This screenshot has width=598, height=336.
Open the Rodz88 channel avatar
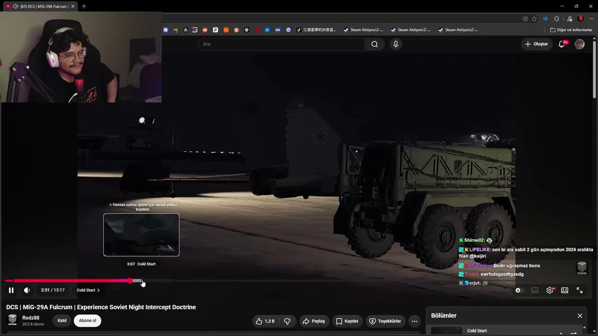[x=13, y=320]
